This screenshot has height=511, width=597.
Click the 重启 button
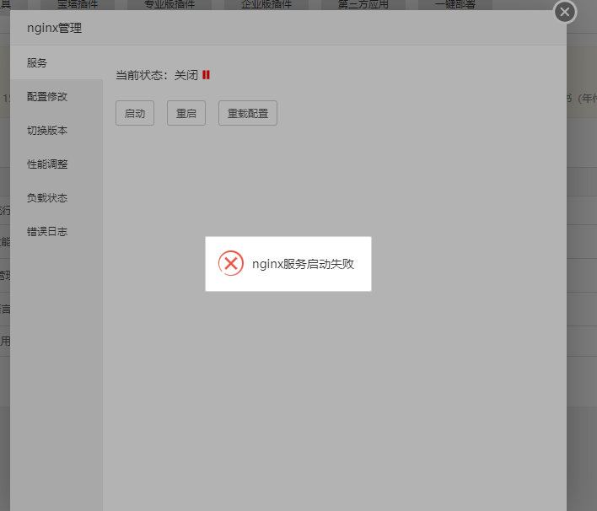(x=186, y=113)
